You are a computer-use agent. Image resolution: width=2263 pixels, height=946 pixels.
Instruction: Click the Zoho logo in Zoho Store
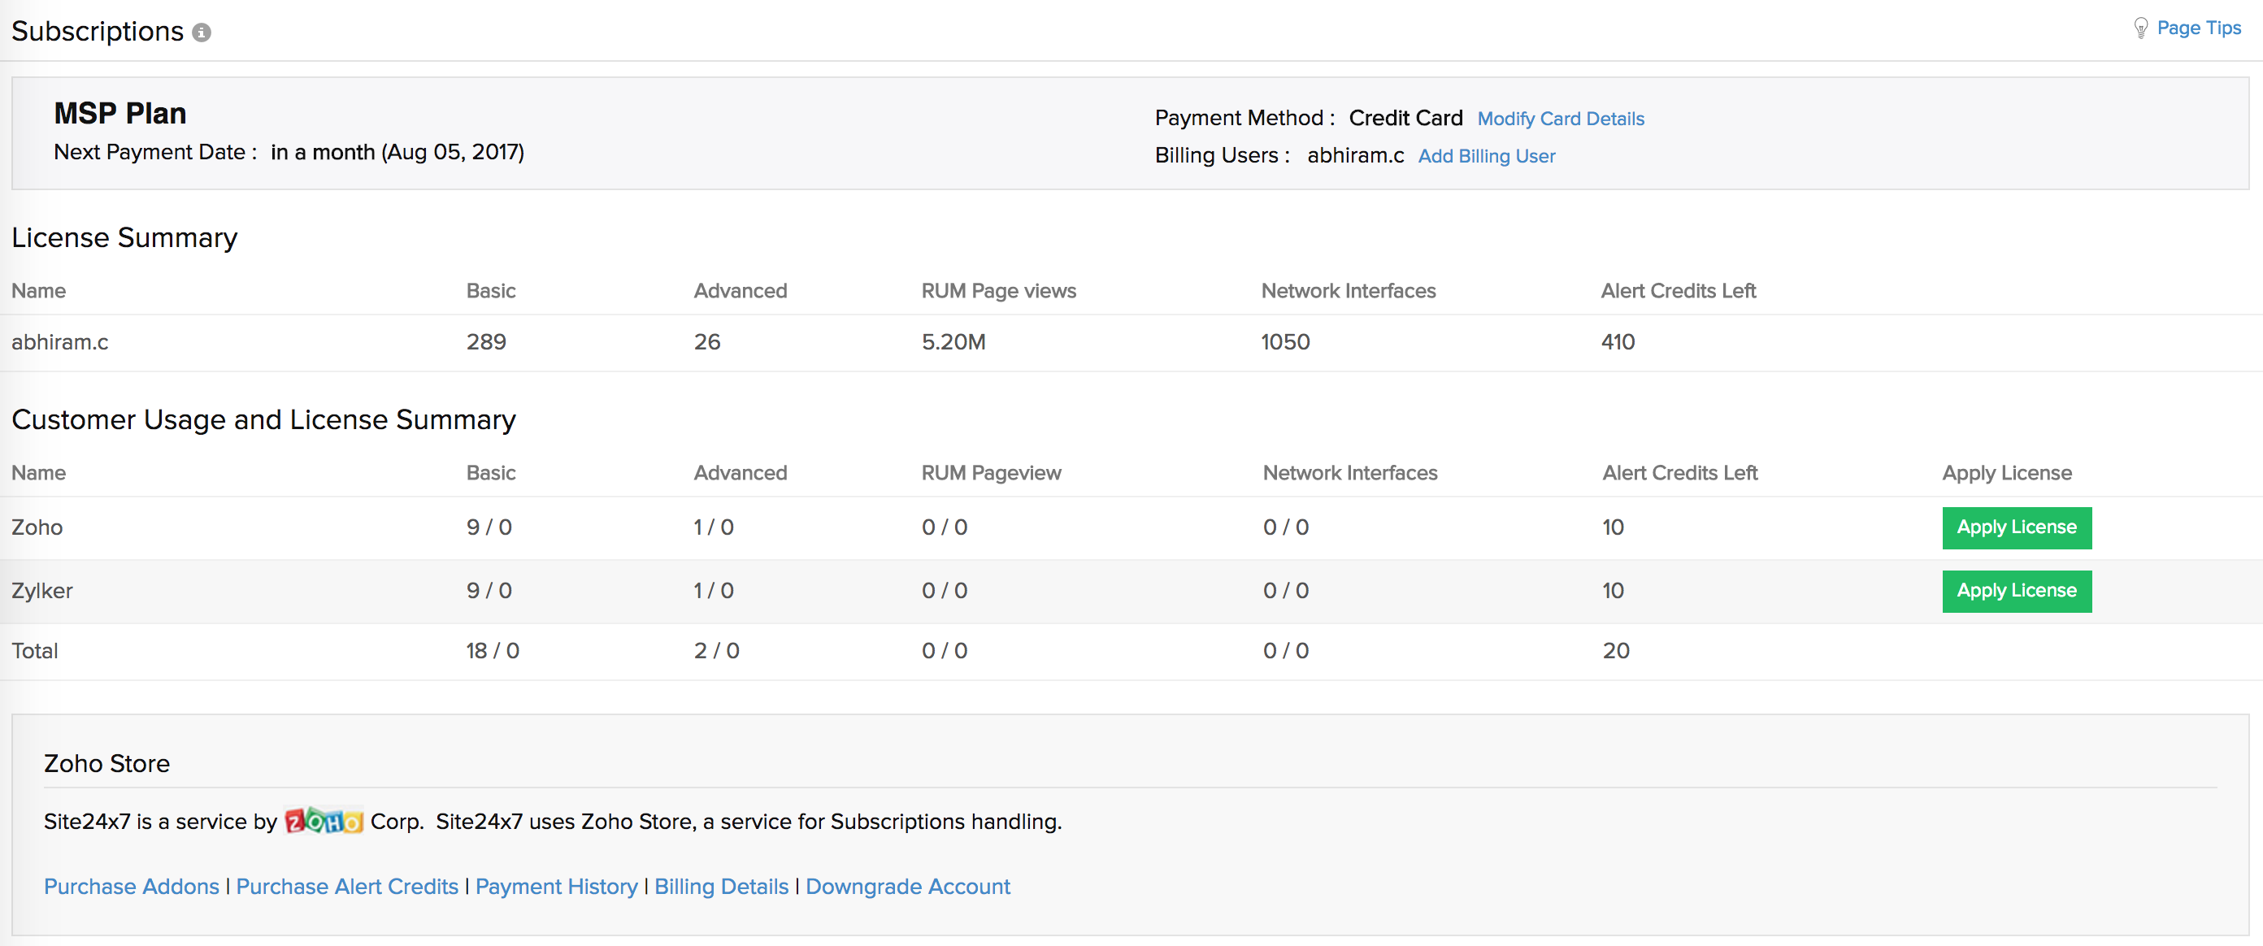coord(324,820)
